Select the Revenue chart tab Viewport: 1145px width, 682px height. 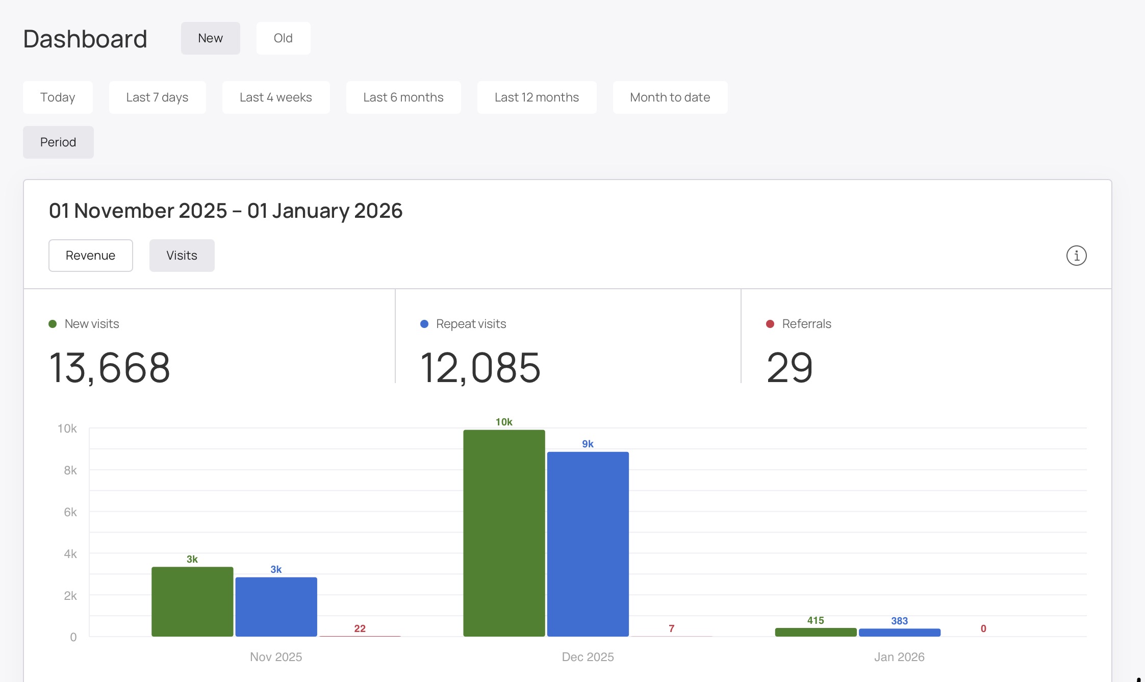click(x=90, y=256)
